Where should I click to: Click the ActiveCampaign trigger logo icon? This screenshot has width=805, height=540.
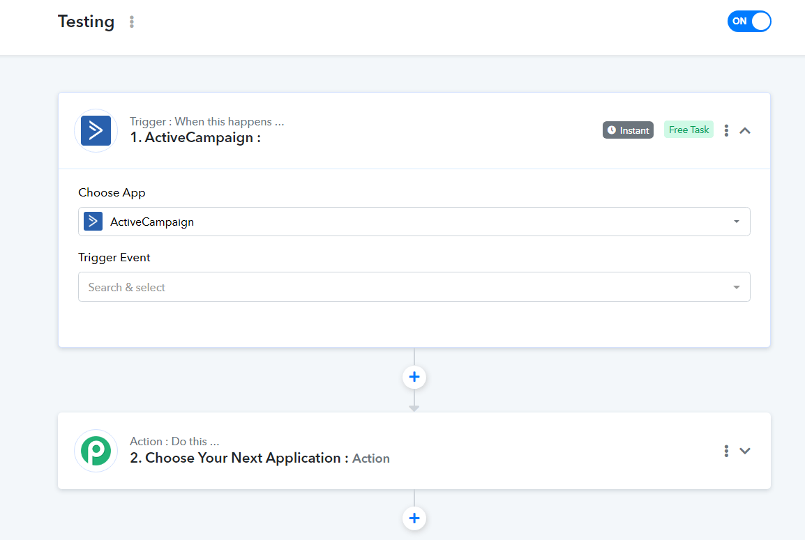(x=96, y=131)
